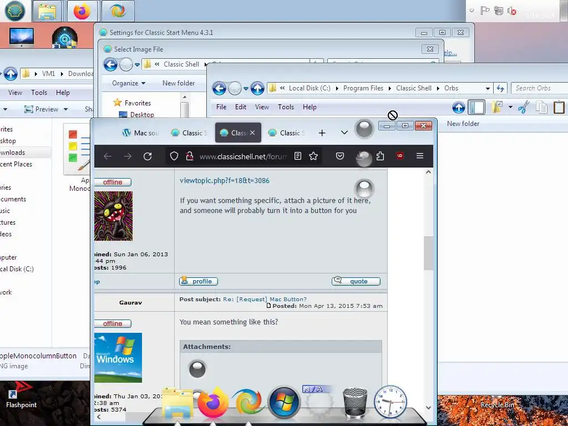Open uBlock Origin extension icon
The height and width of the screenshot is (426, 568).
[400, 156]
